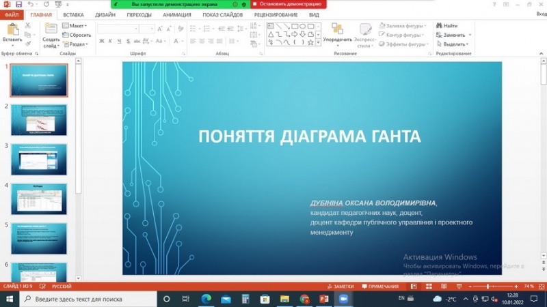Select slide 2 thumbnail
Image resolution: width=547 pixels, height=307 pixels.
pyautogui.click(x=39, y=120)
